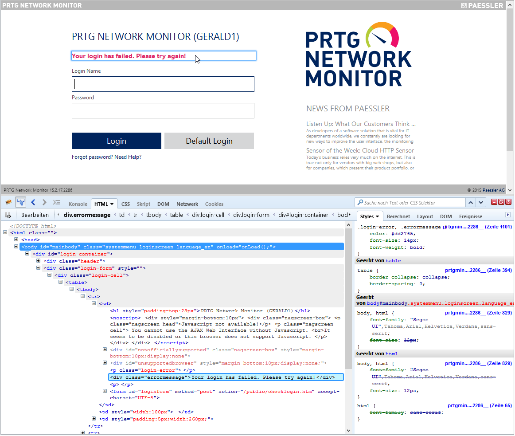The height and width of the screenshot is (436, 515).
Task: Go back with the blue left arrow
Action: (33, 202)
